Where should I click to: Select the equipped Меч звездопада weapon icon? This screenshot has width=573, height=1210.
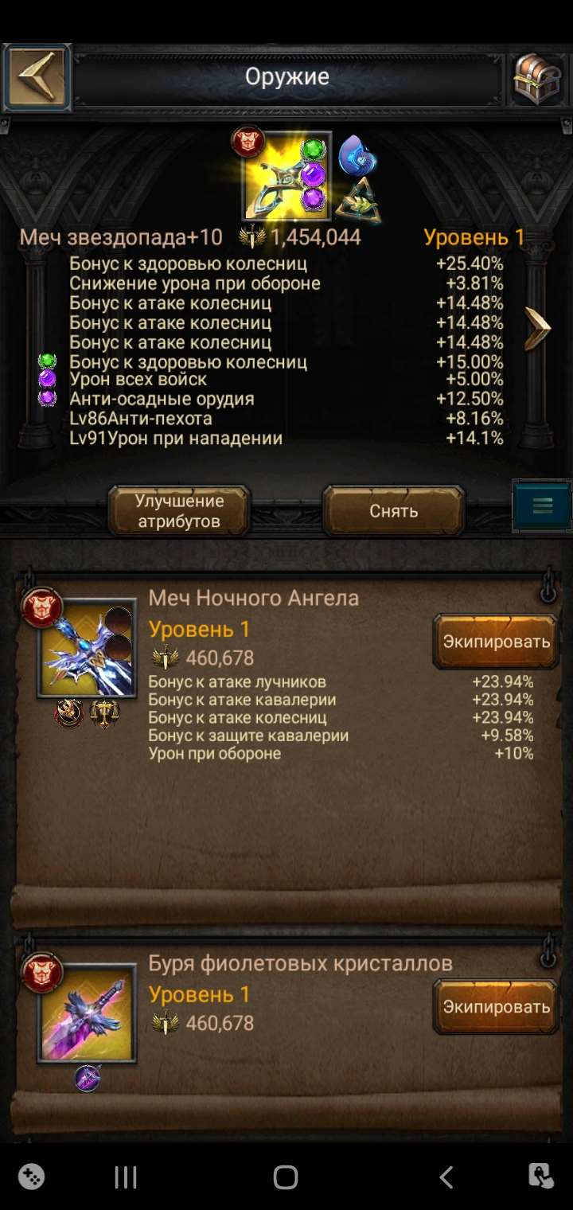pyautogui.click(x=286, y=177)
